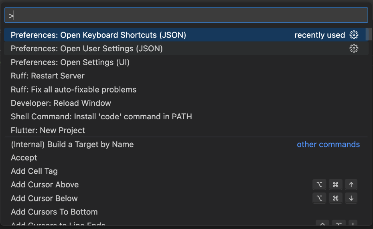
Task: Select Add Cursor Above command
Action: click(x=45, y=185)
